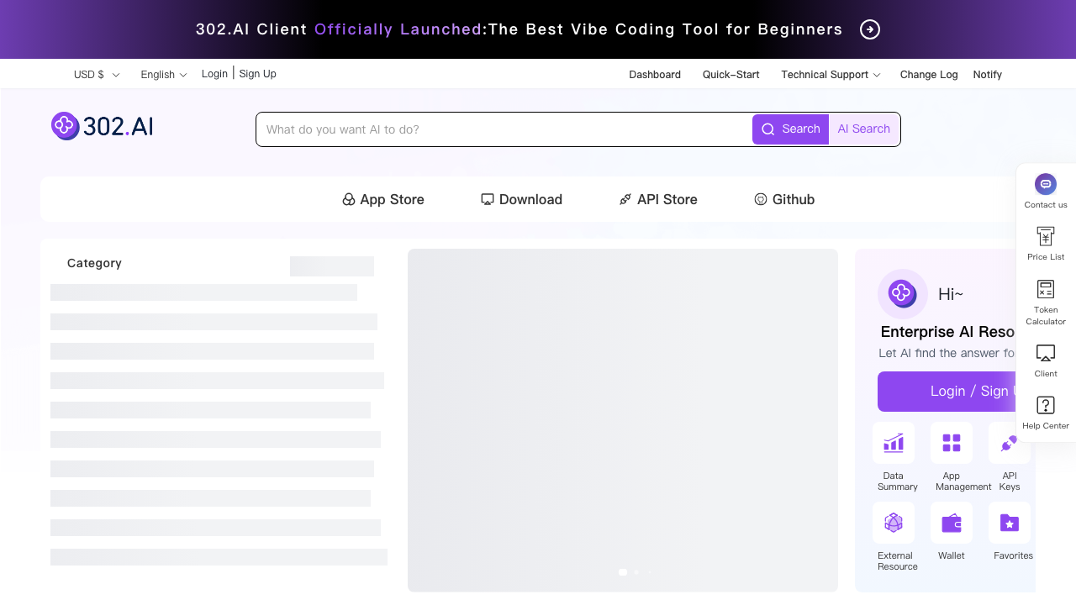Click the Change Log link
The height and width of the screenshot is (605, 1076).
pos(929,75)
